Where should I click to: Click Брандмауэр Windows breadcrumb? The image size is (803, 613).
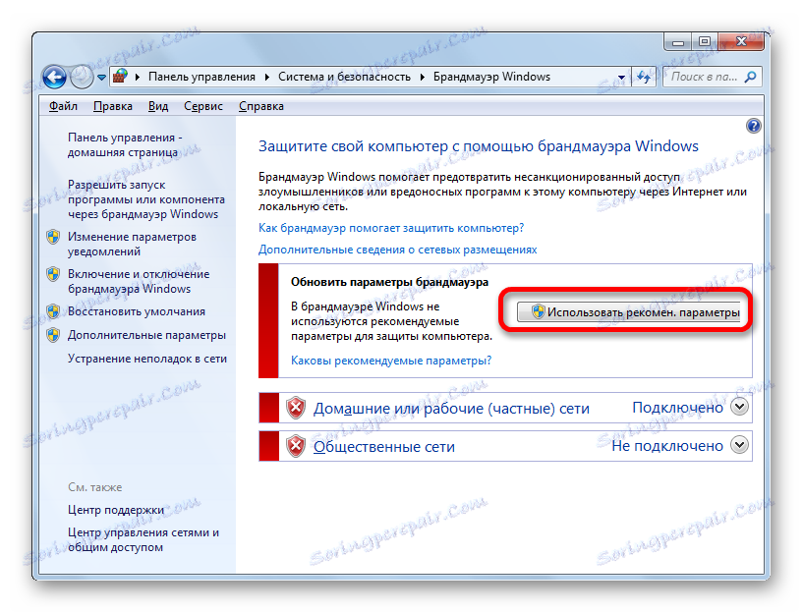(x=491, y=77)
